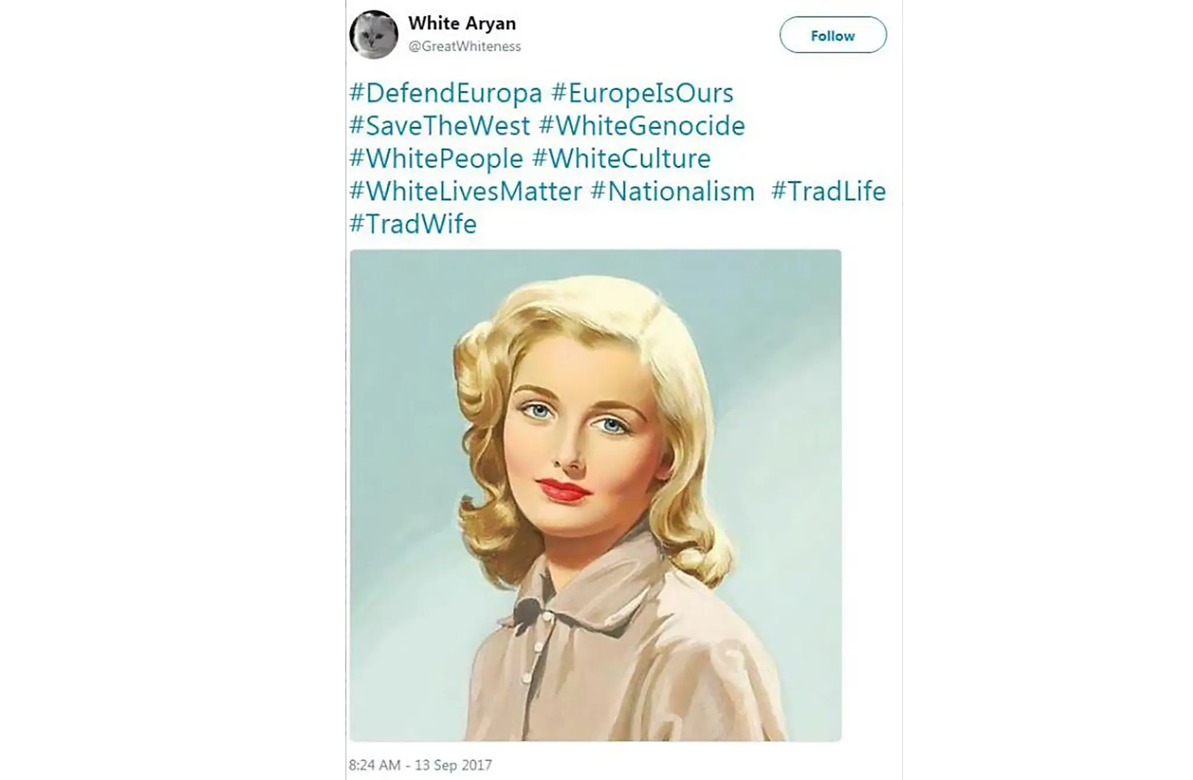
Task: Click the #WhiteLivesMatter hashtag link
Action: tap(465, 191)
